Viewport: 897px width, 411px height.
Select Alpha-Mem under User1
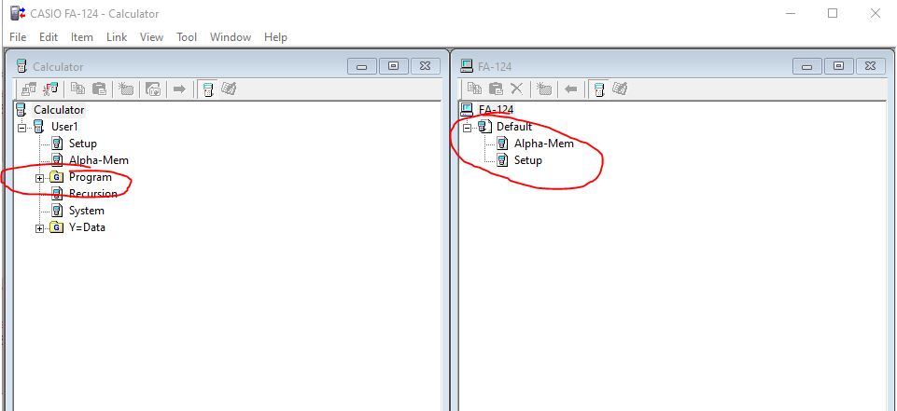coord(98,160)
